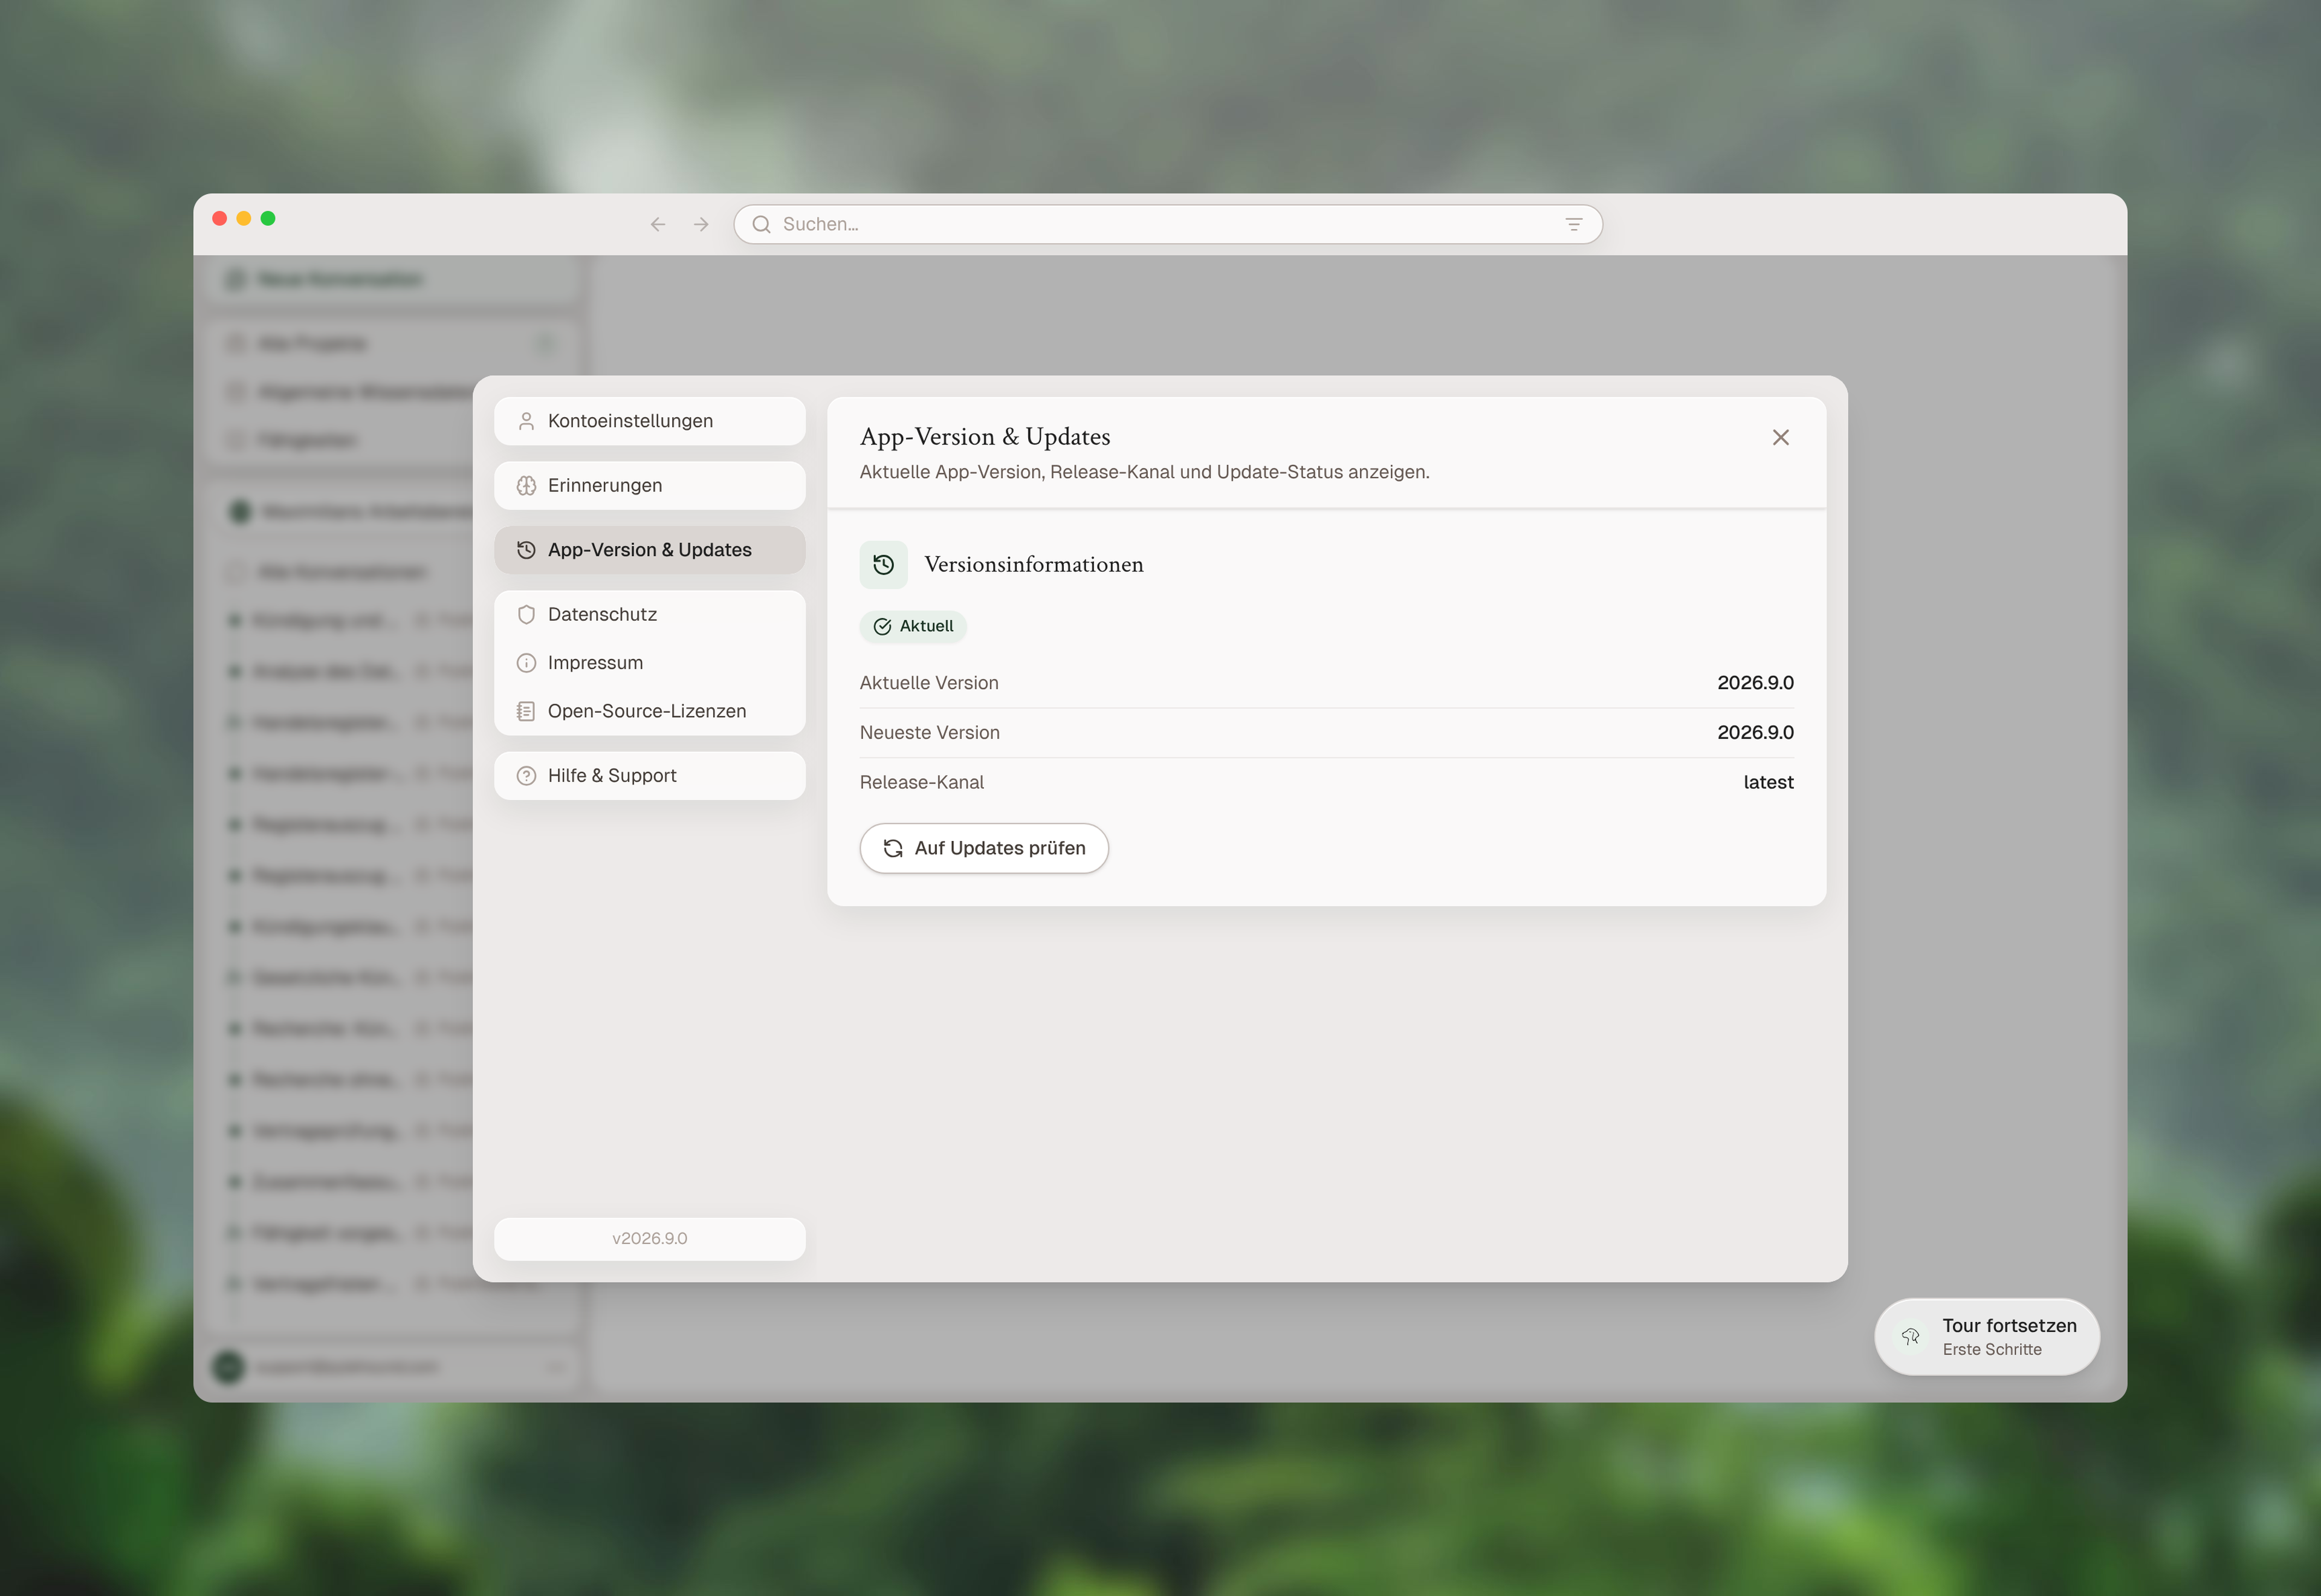This screenshot has width=2321, height=1596.
Task: Click Tour fortsetzen button
Action: (1986, 1337)
